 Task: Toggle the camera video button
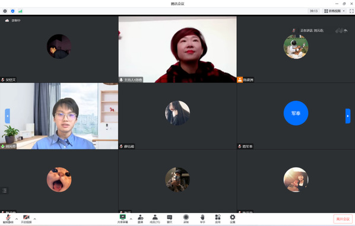click(x=26, y=219)
